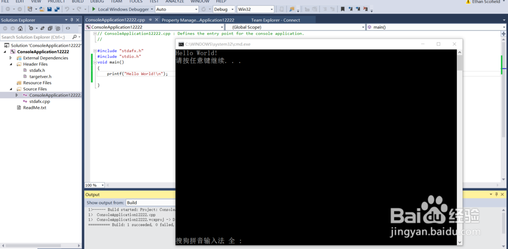The image size is (508, 249).
Task: Open the DEBUG menu
Action: (x=97, y=2)
